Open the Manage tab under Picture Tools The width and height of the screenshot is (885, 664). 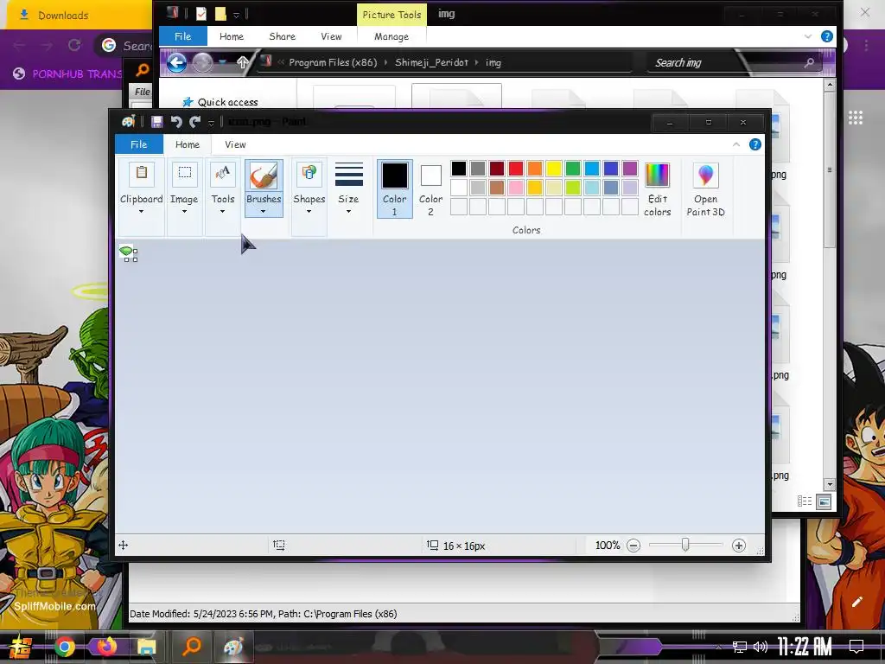(392, 36)
